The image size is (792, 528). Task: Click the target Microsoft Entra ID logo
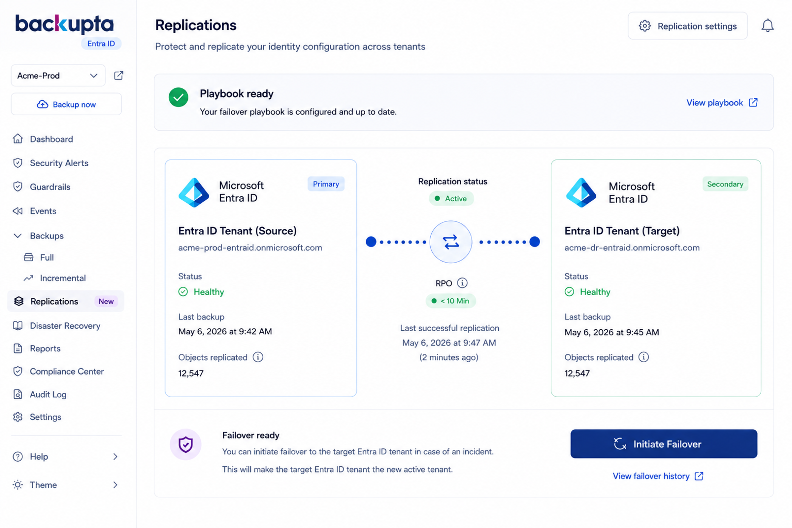(x=581, y=193)
